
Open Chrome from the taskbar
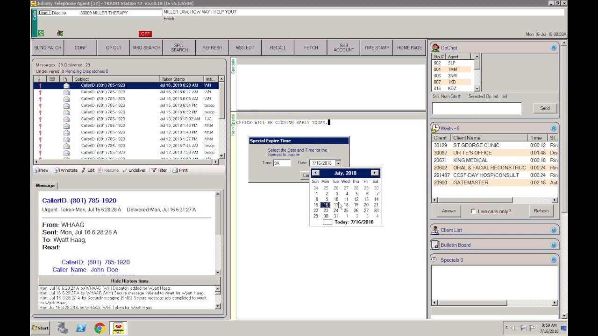click(x=100, y=329)
